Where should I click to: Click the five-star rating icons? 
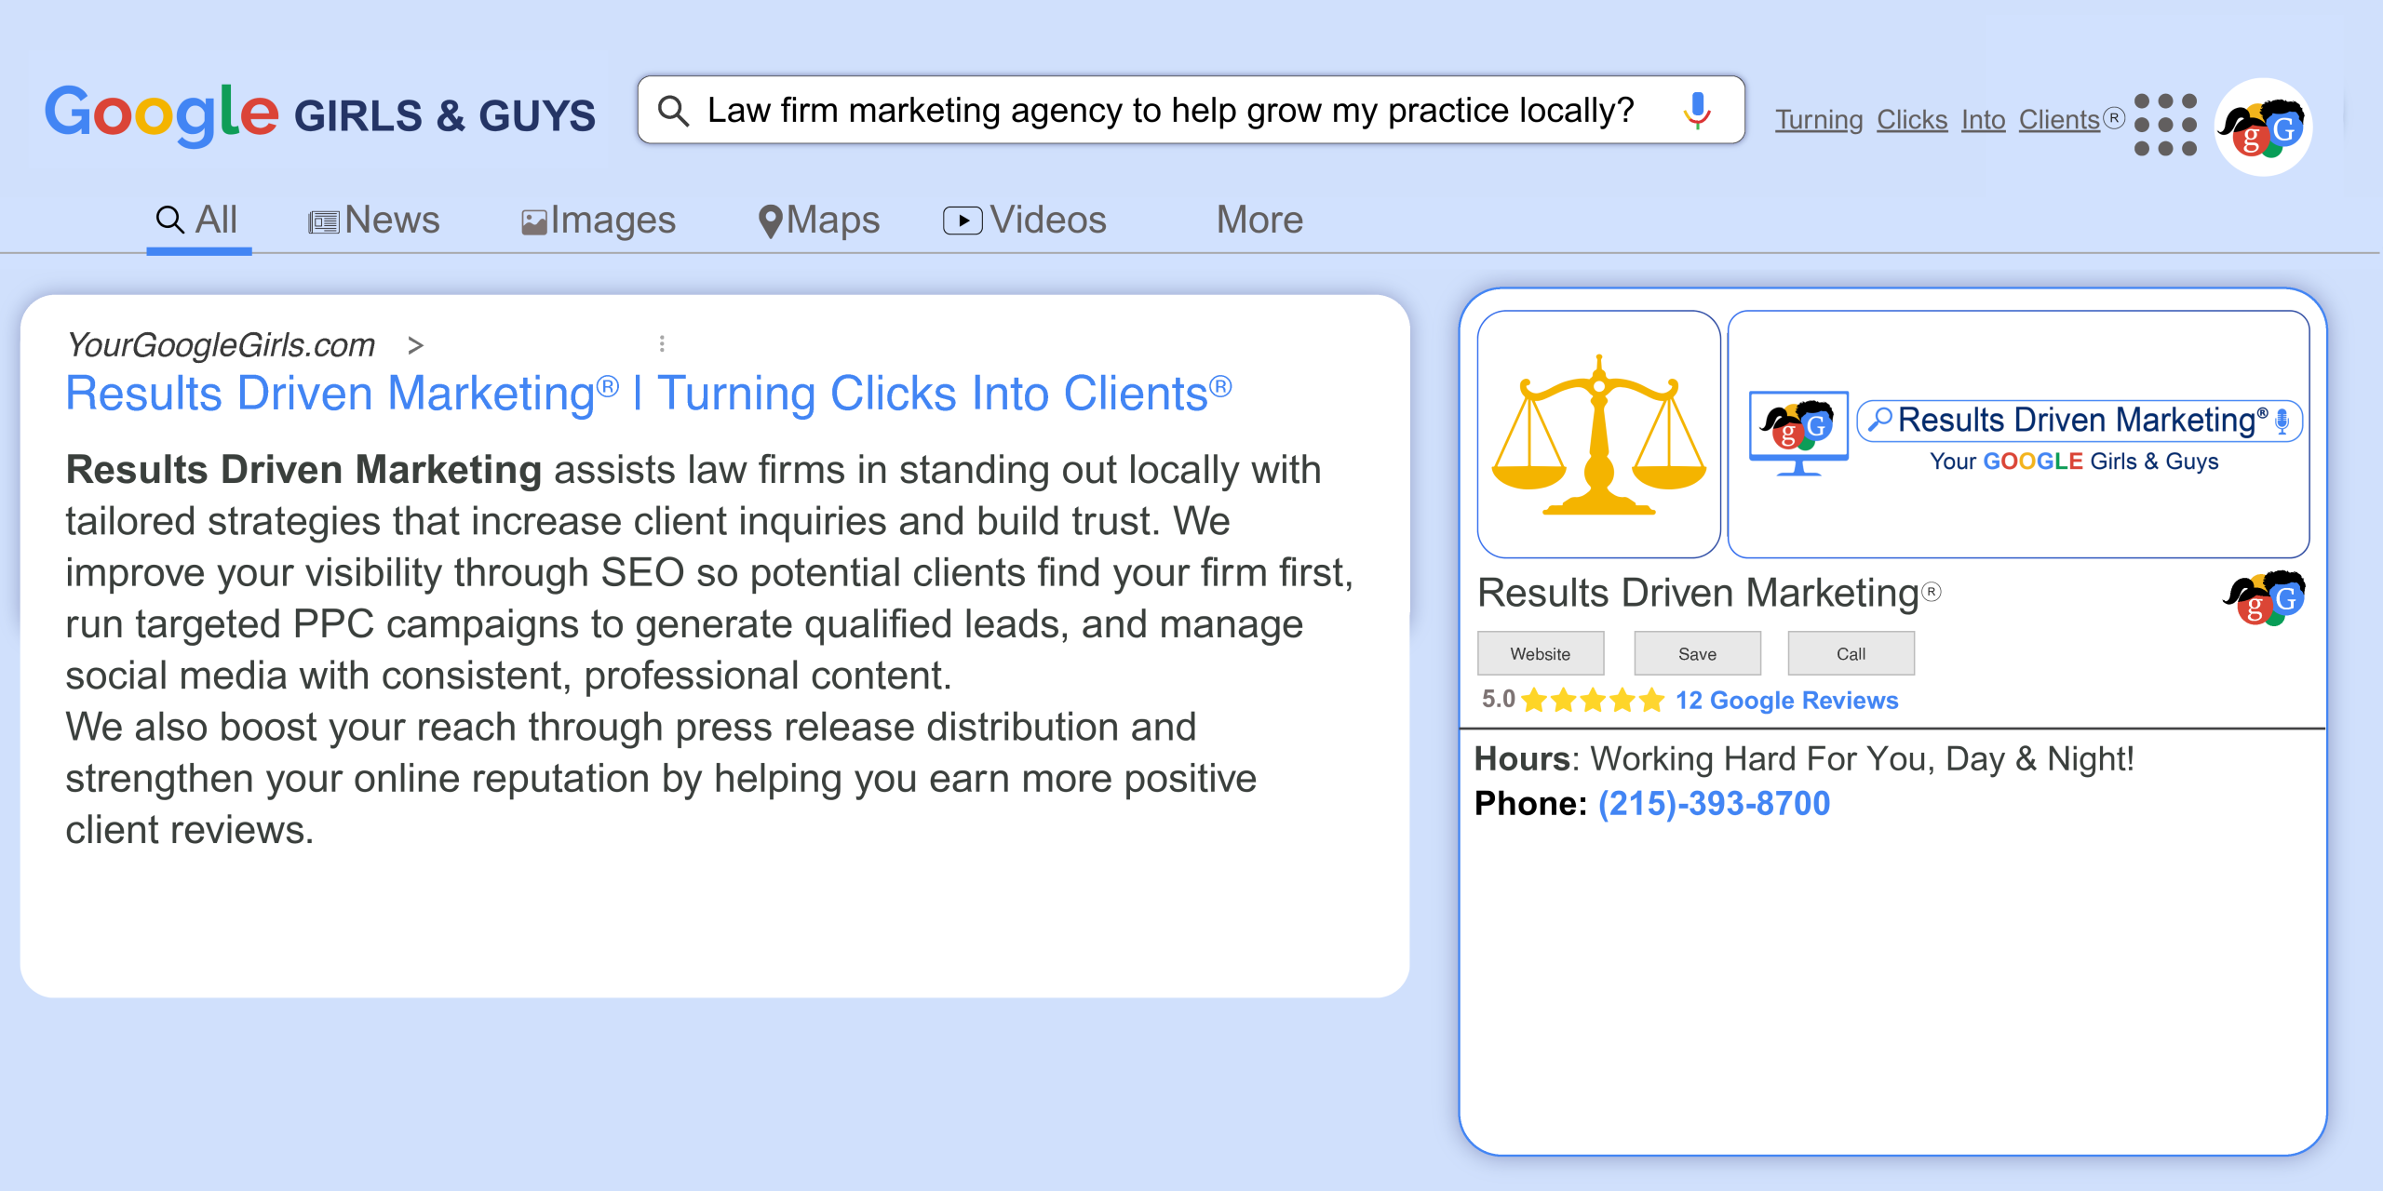tap(1593, 700)
